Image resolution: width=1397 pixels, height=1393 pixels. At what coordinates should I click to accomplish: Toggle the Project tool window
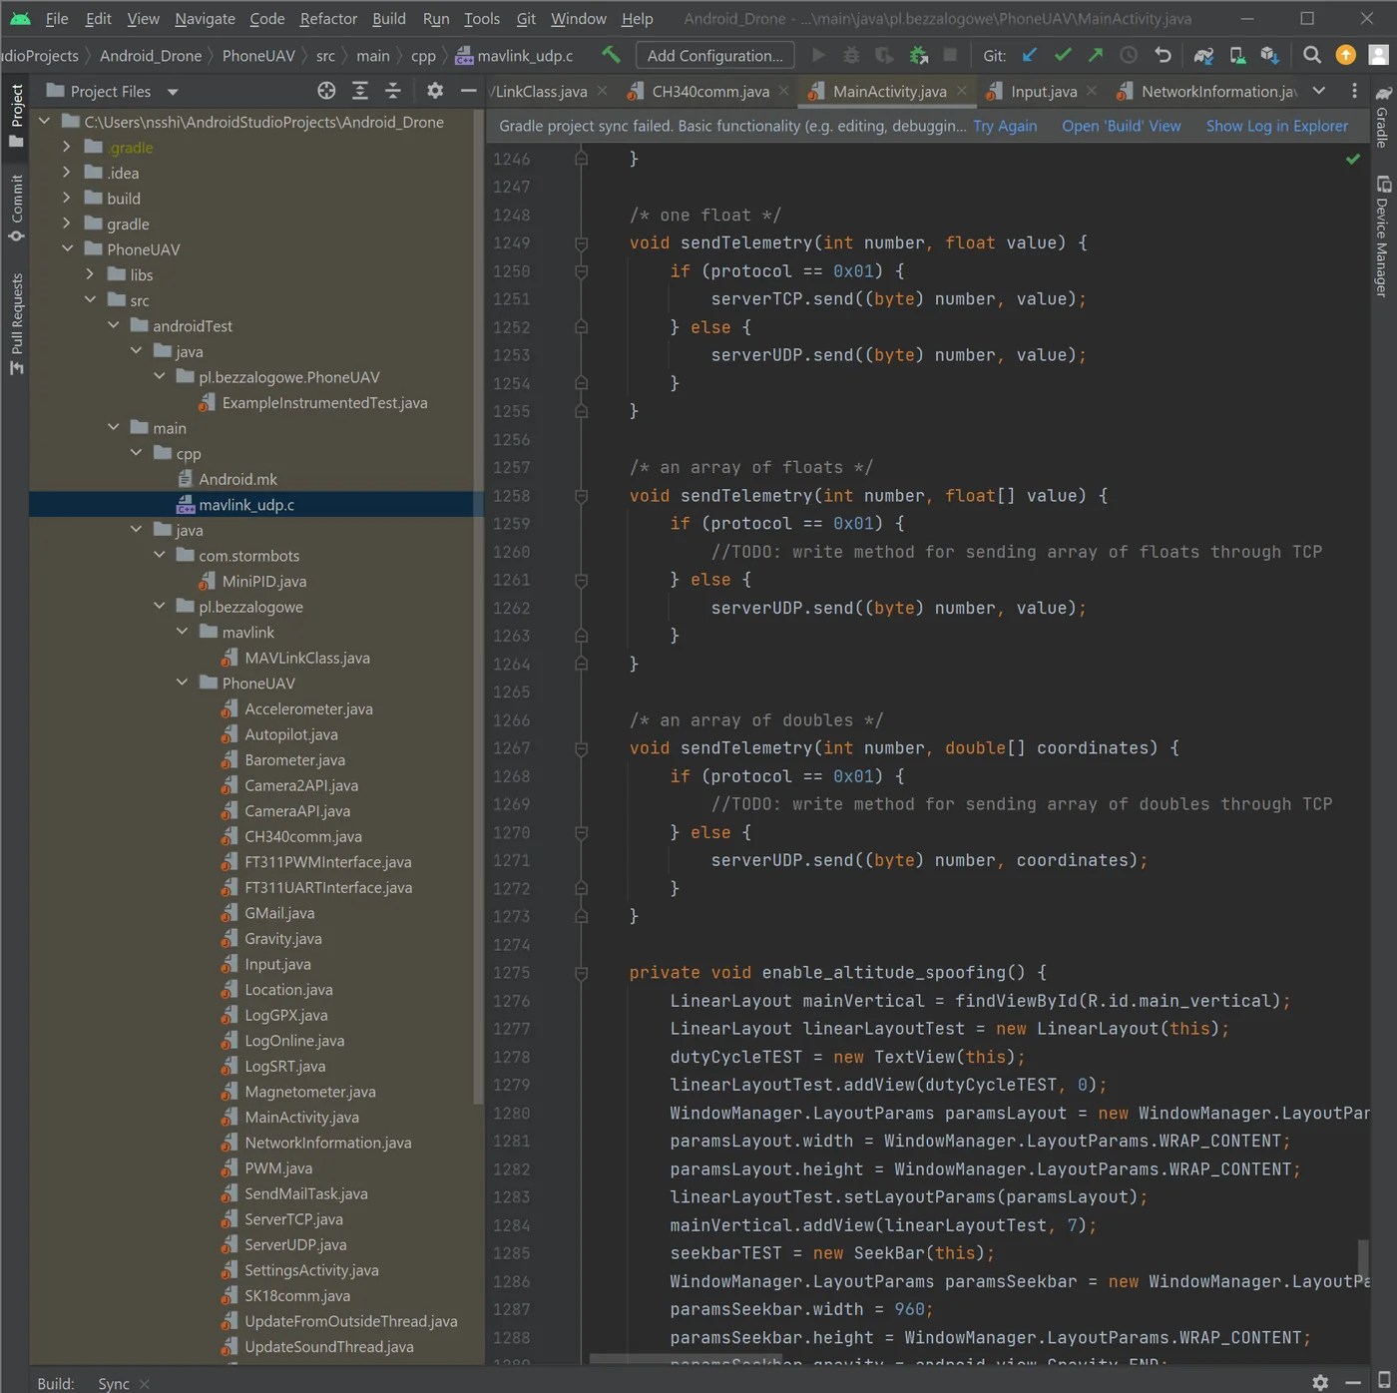16,115
